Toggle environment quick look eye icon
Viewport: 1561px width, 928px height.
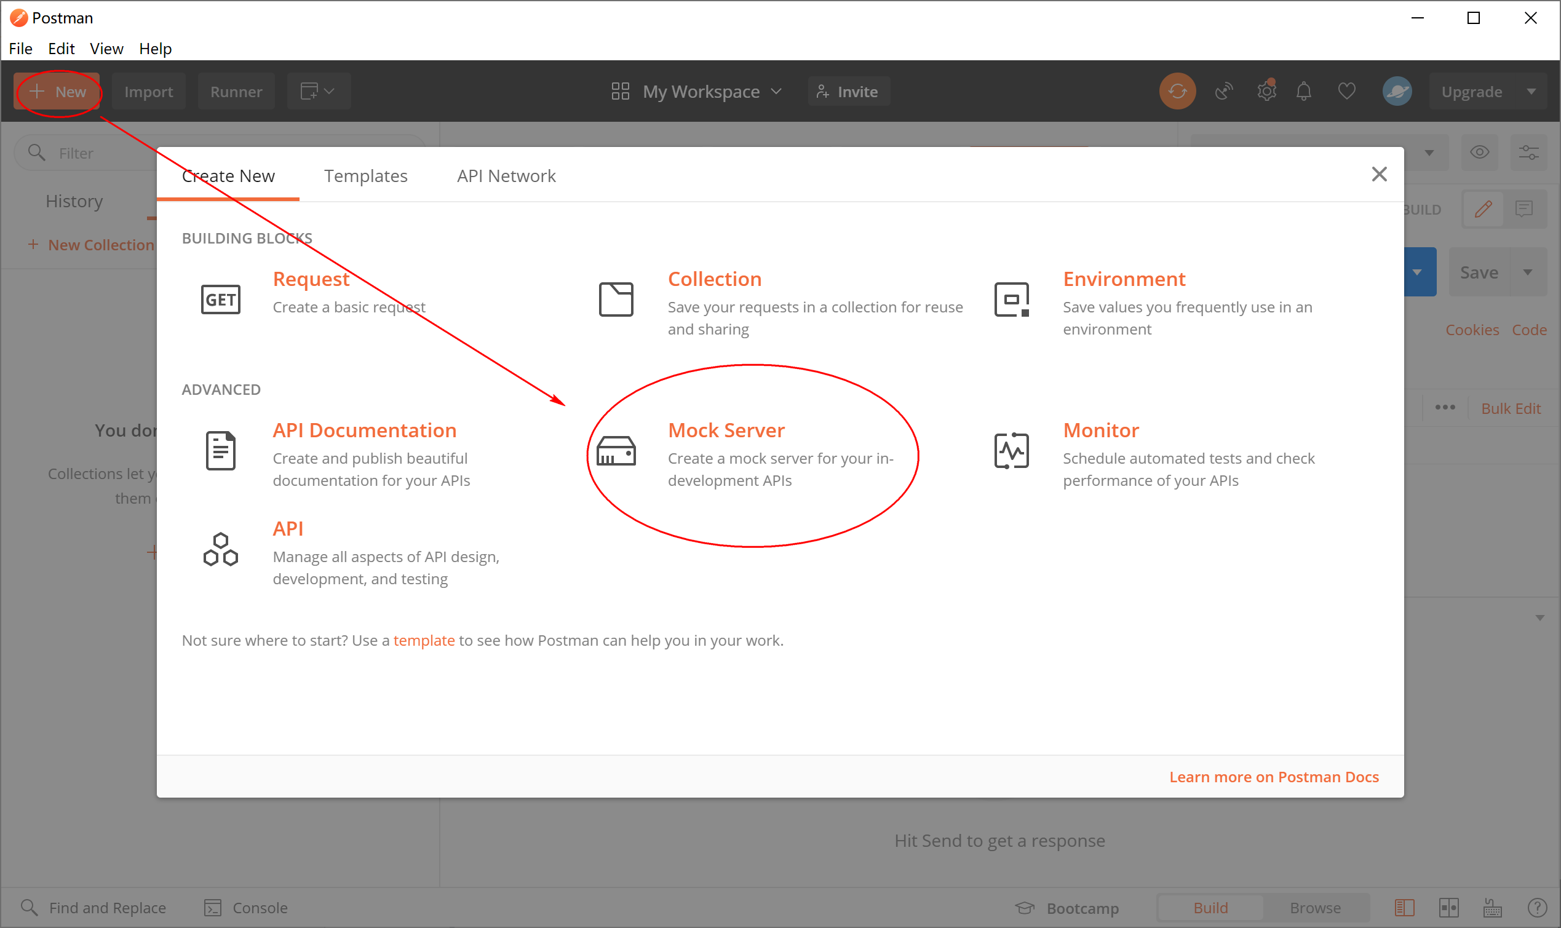pos(1479,152)
